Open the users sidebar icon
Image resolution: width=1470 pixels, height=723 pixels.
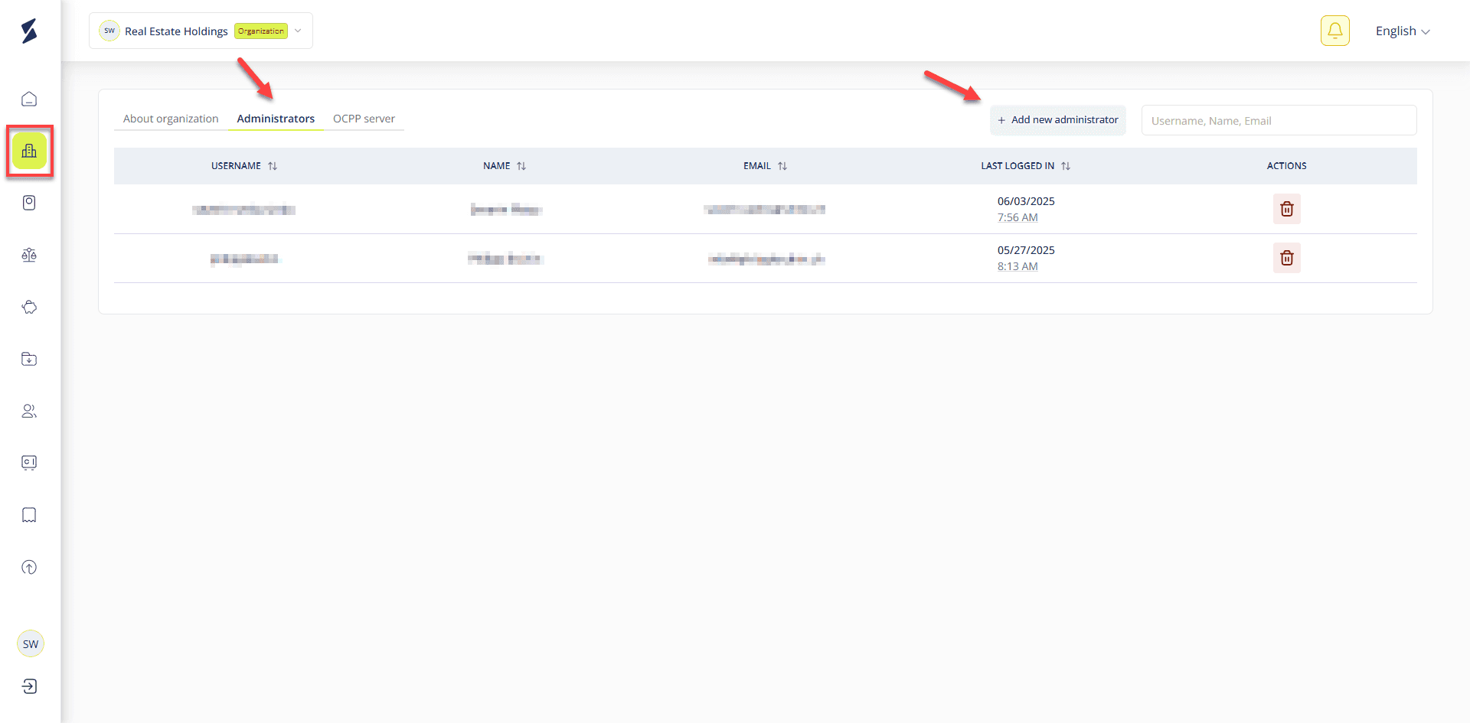pos(29,411)
